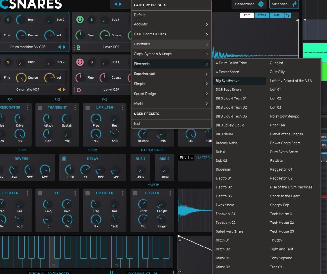Toggle power for Layer B
Image resolution: width=327 pixels, height=274 pixels.
(80, 20)
